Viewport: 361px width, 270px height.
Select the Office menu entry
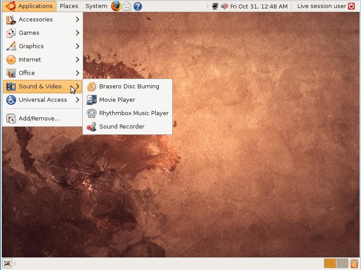tap(42, 73)
